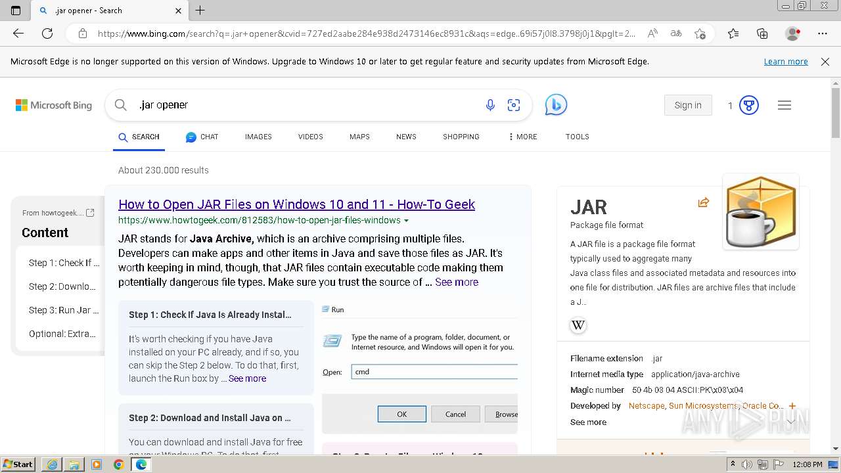The height and width of the screenshot is (473, 841).
Task: Open the tab actions menu icon
Action: 16,11
